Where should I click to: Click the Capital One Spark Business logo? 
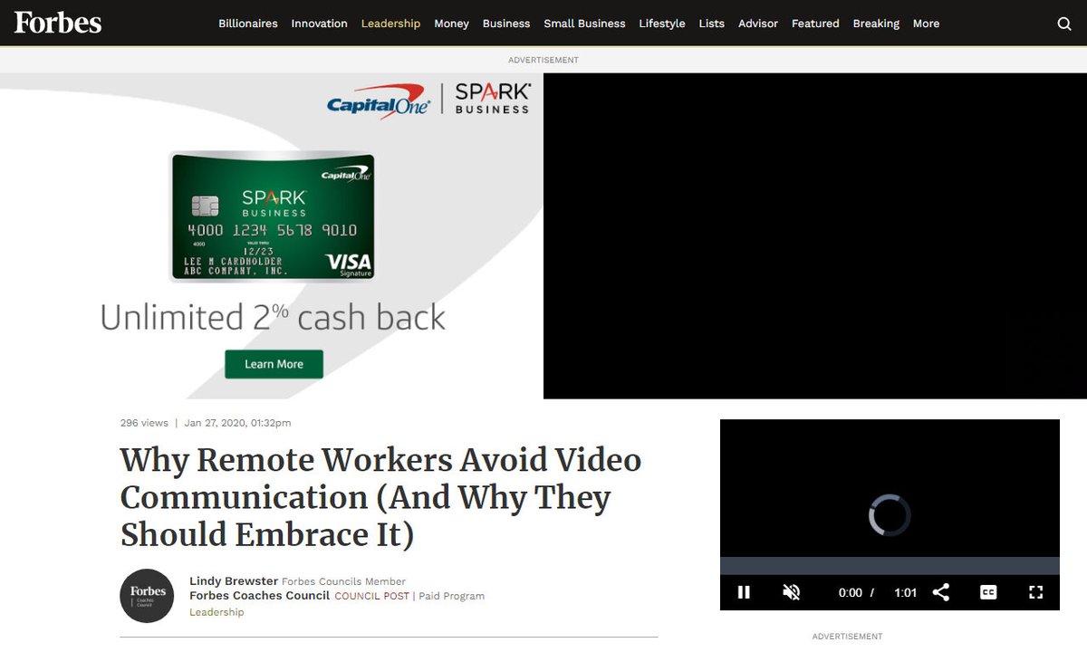click(428, 100)
